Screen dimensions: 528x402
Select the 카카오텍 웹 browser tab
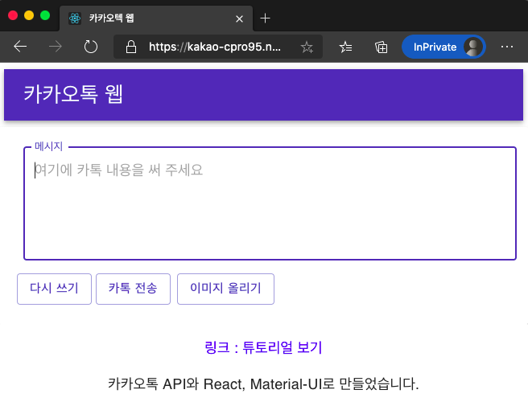(156, 18)
